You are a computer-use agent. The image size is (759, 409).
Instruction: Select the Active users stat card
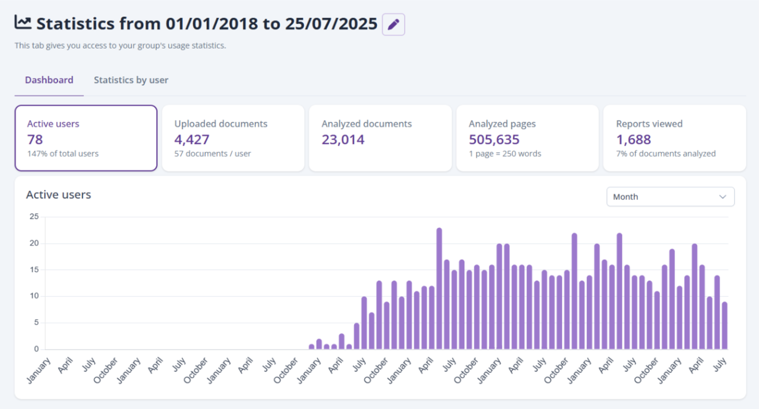coord(86,138)
